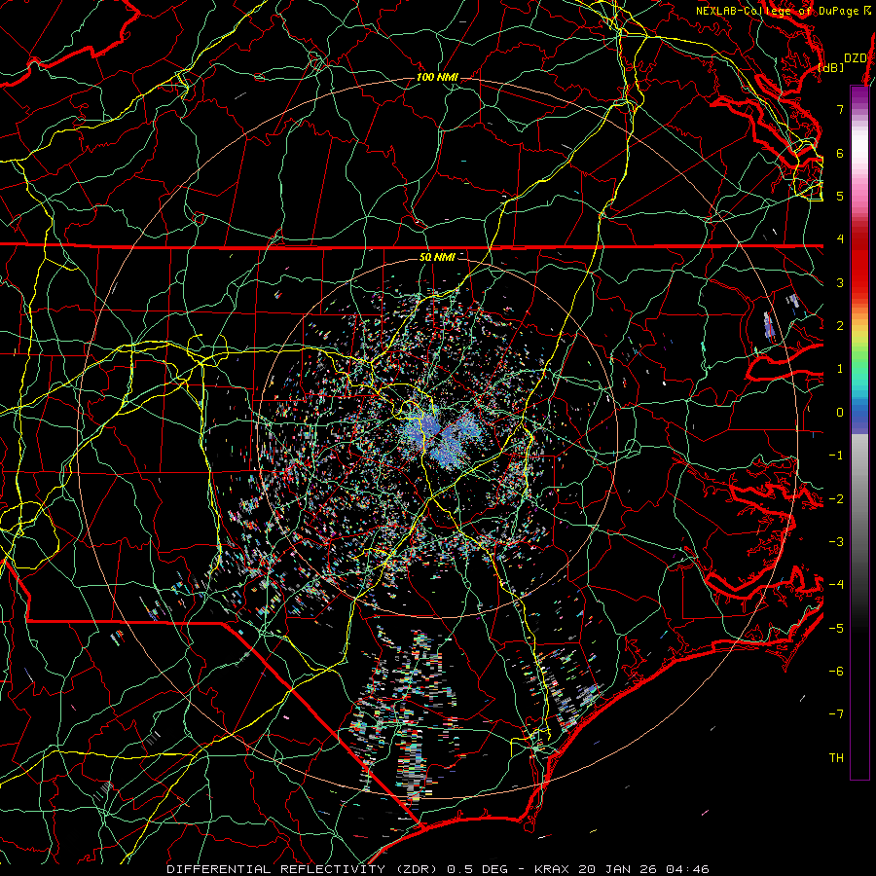Screen dimensions: 876x876
Task: Click the scale label -3
Action: click(x=836, y=541)
